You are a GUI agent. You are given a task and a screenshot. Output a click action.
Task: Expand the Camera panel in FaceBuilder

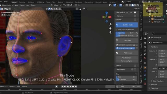(120, 16)
